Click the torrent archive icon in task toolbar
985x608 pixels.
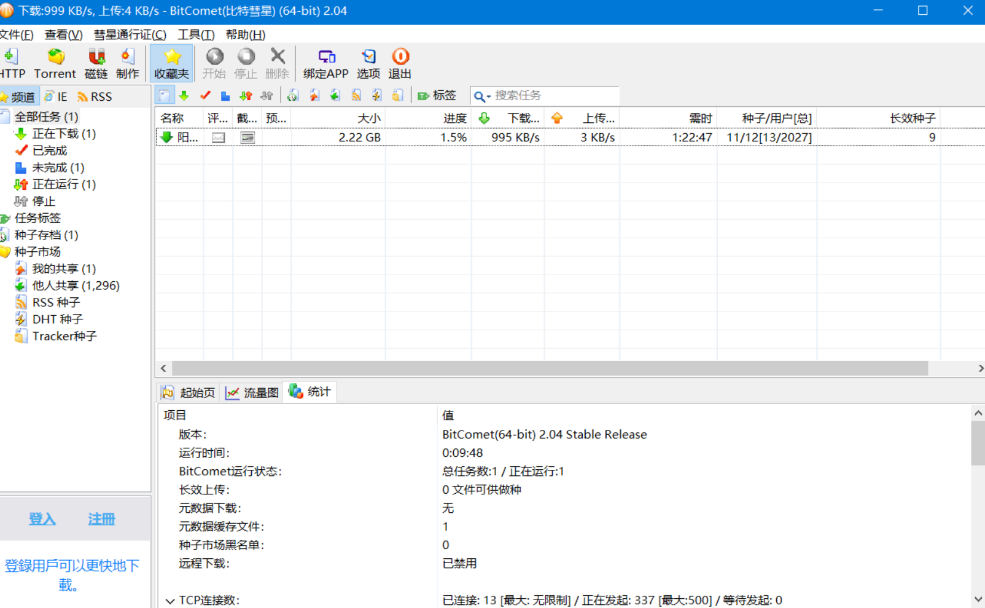[x=293, y=95]
